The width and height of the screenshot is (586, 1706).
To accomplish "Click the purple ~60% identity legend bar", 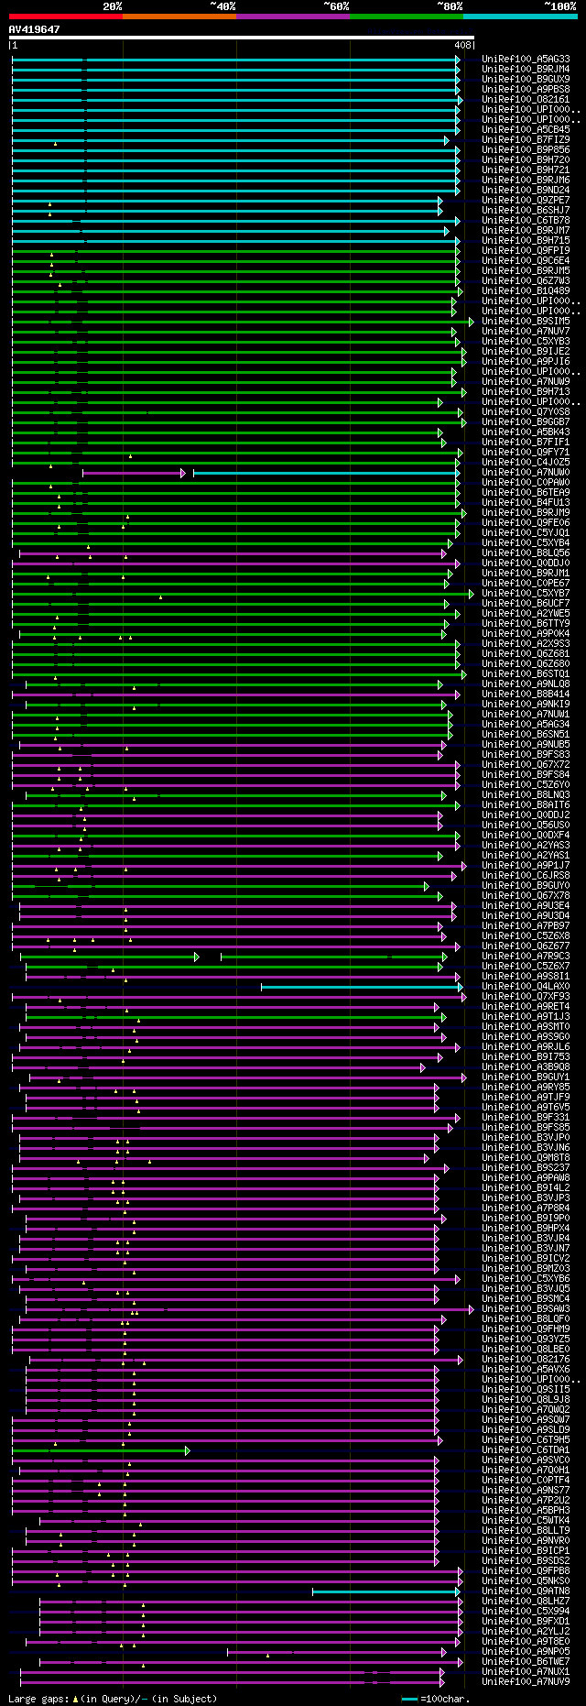I will pyautogui.click(x=293, y=16).
